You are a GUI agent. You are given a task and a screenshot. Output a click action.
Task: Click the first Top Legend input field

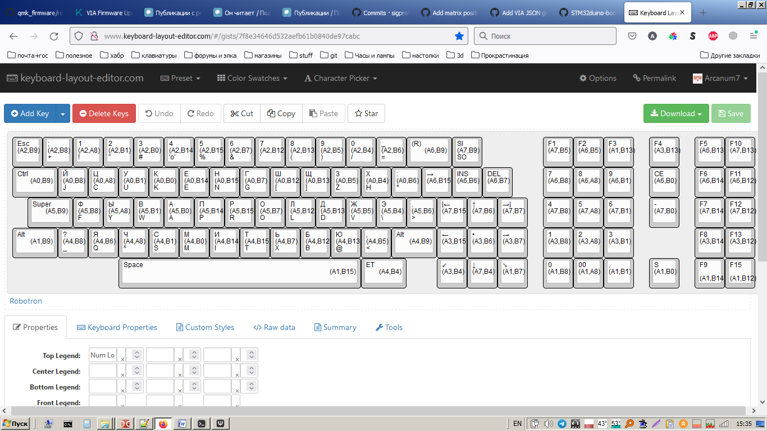click(x=103, y=355)
